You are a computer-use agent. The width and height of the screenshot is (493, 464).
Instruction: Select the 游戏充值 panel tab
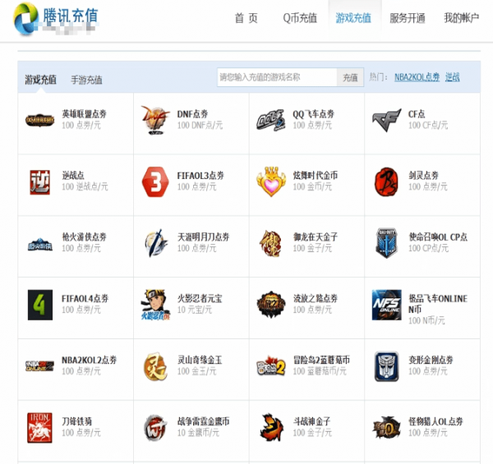40,80
